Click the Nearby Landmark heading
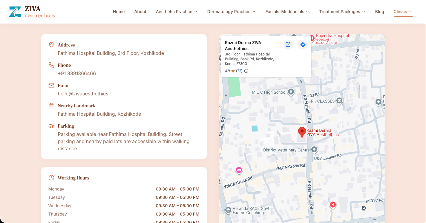The width and height of the screenshot is (426, 223). pyautogui.click(x=77, y=106)
